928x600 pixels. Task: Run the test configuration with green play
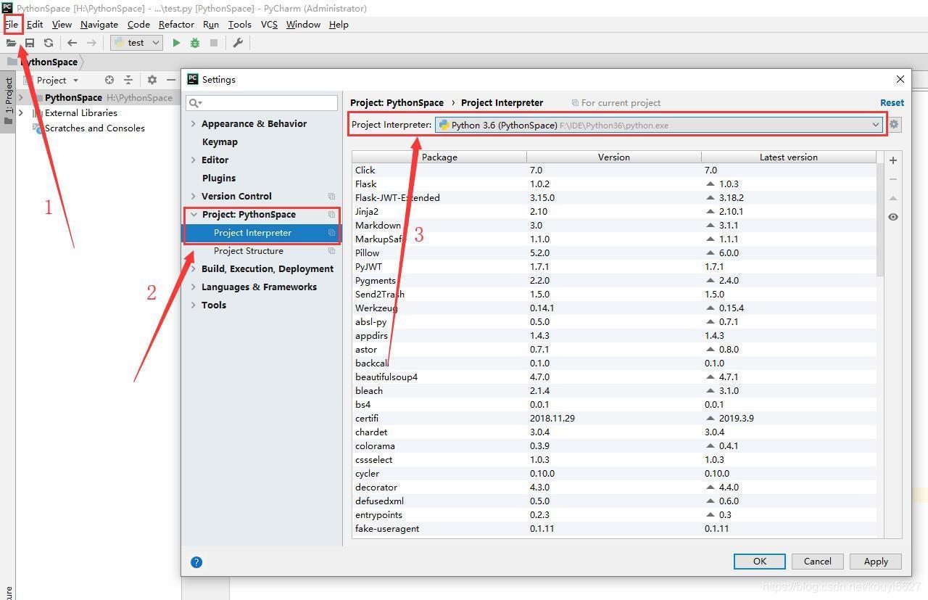(176, 43)
